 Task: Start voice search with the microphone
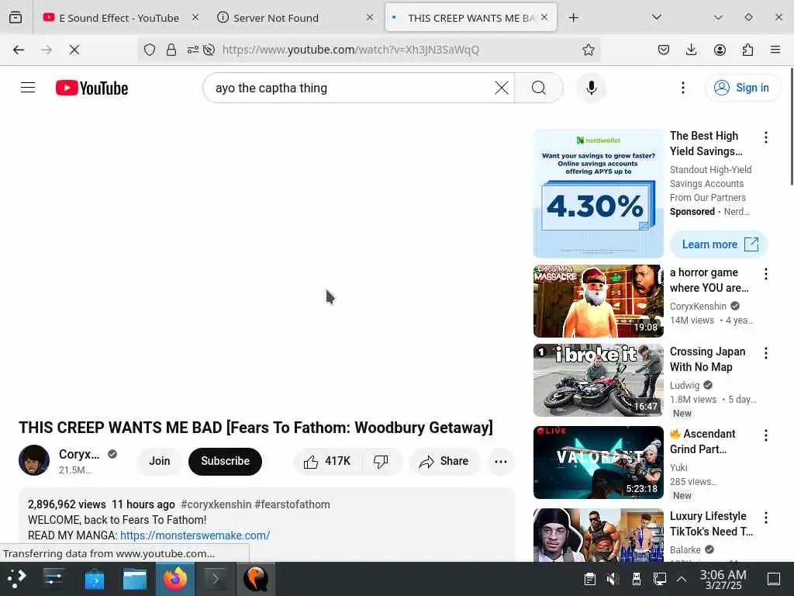click(591, 88)
